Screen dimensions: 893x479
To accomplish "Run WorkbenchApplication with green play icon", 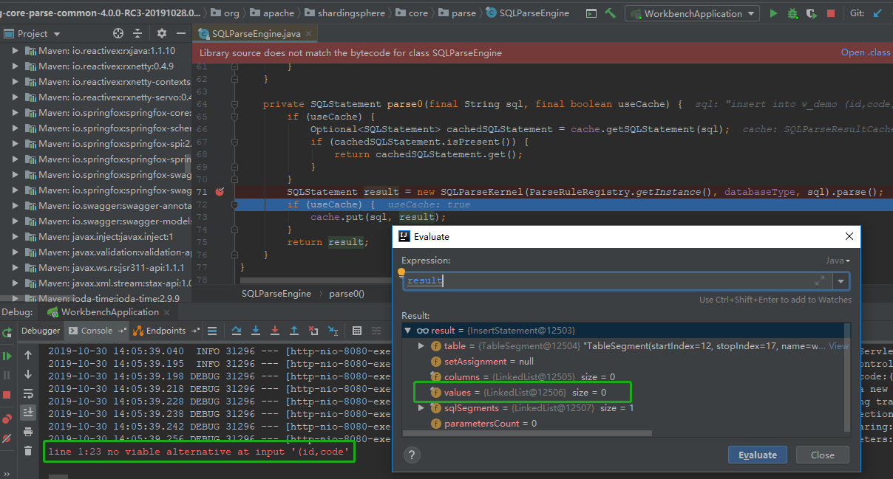I will click(773, 13).
